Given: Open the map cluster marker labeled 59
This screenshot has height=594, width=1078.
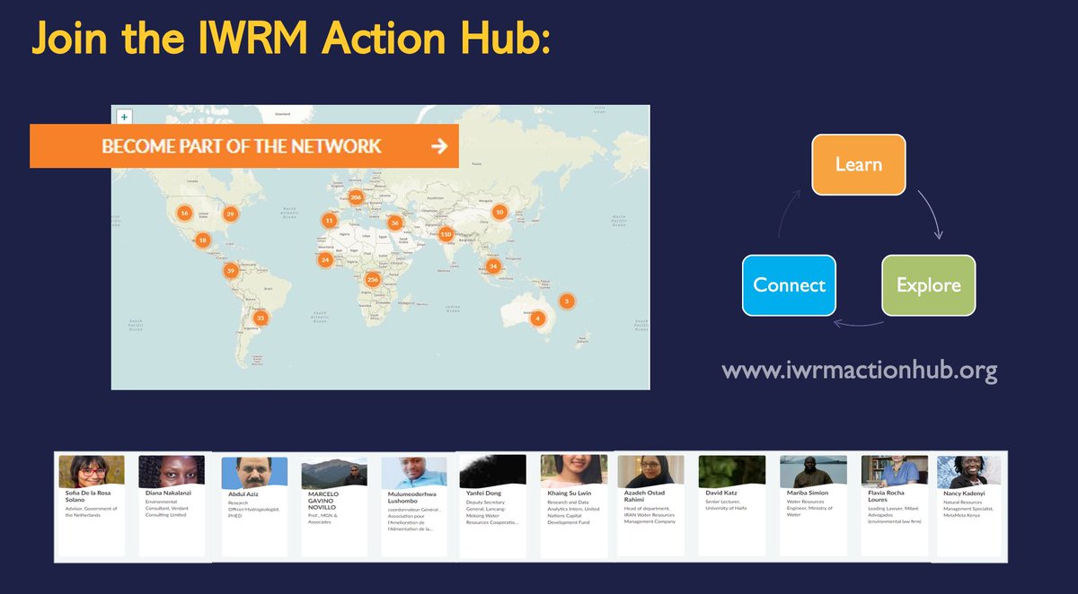Looking at the screenshot, I should pyautogui.click(x=231, y=270).
